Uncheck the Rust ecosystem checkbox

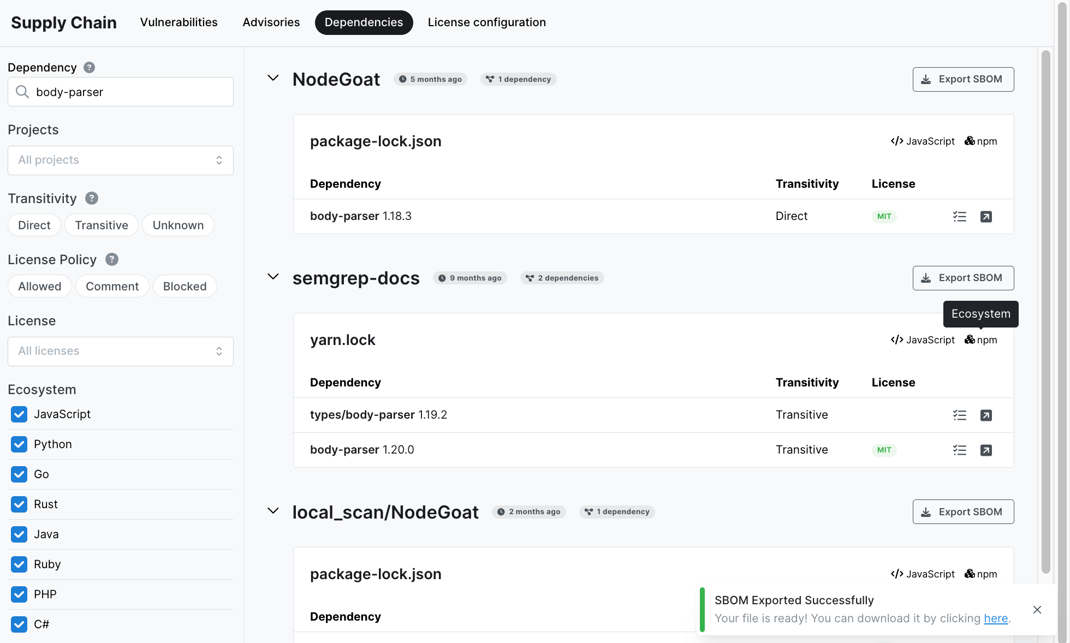click(x=19, y=504)
